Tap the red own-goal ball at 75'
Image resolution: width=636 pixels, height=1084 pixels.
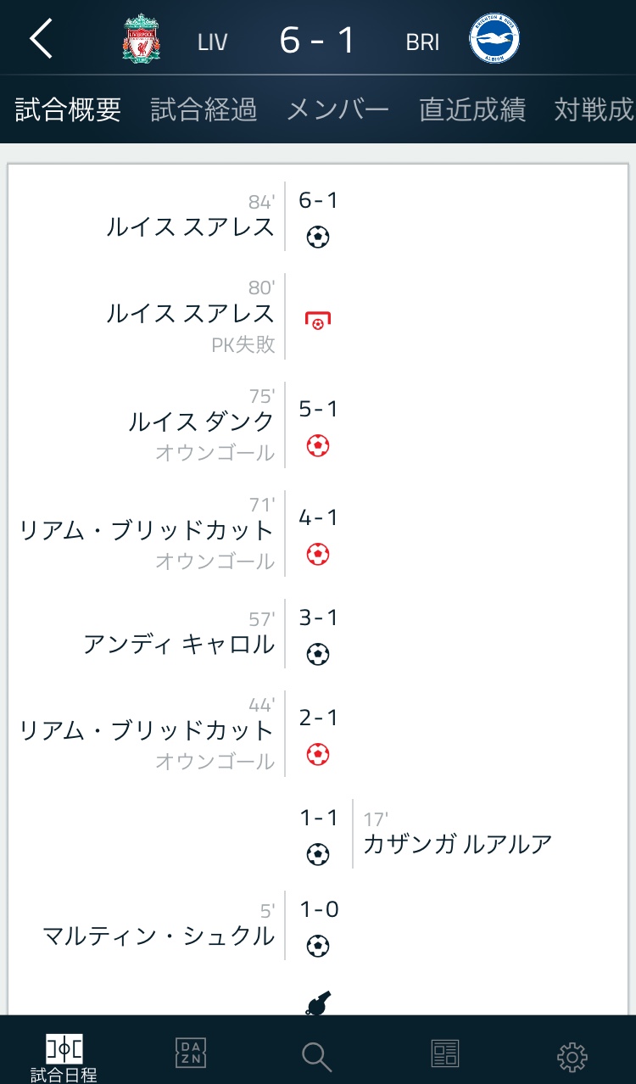point(318,445)
